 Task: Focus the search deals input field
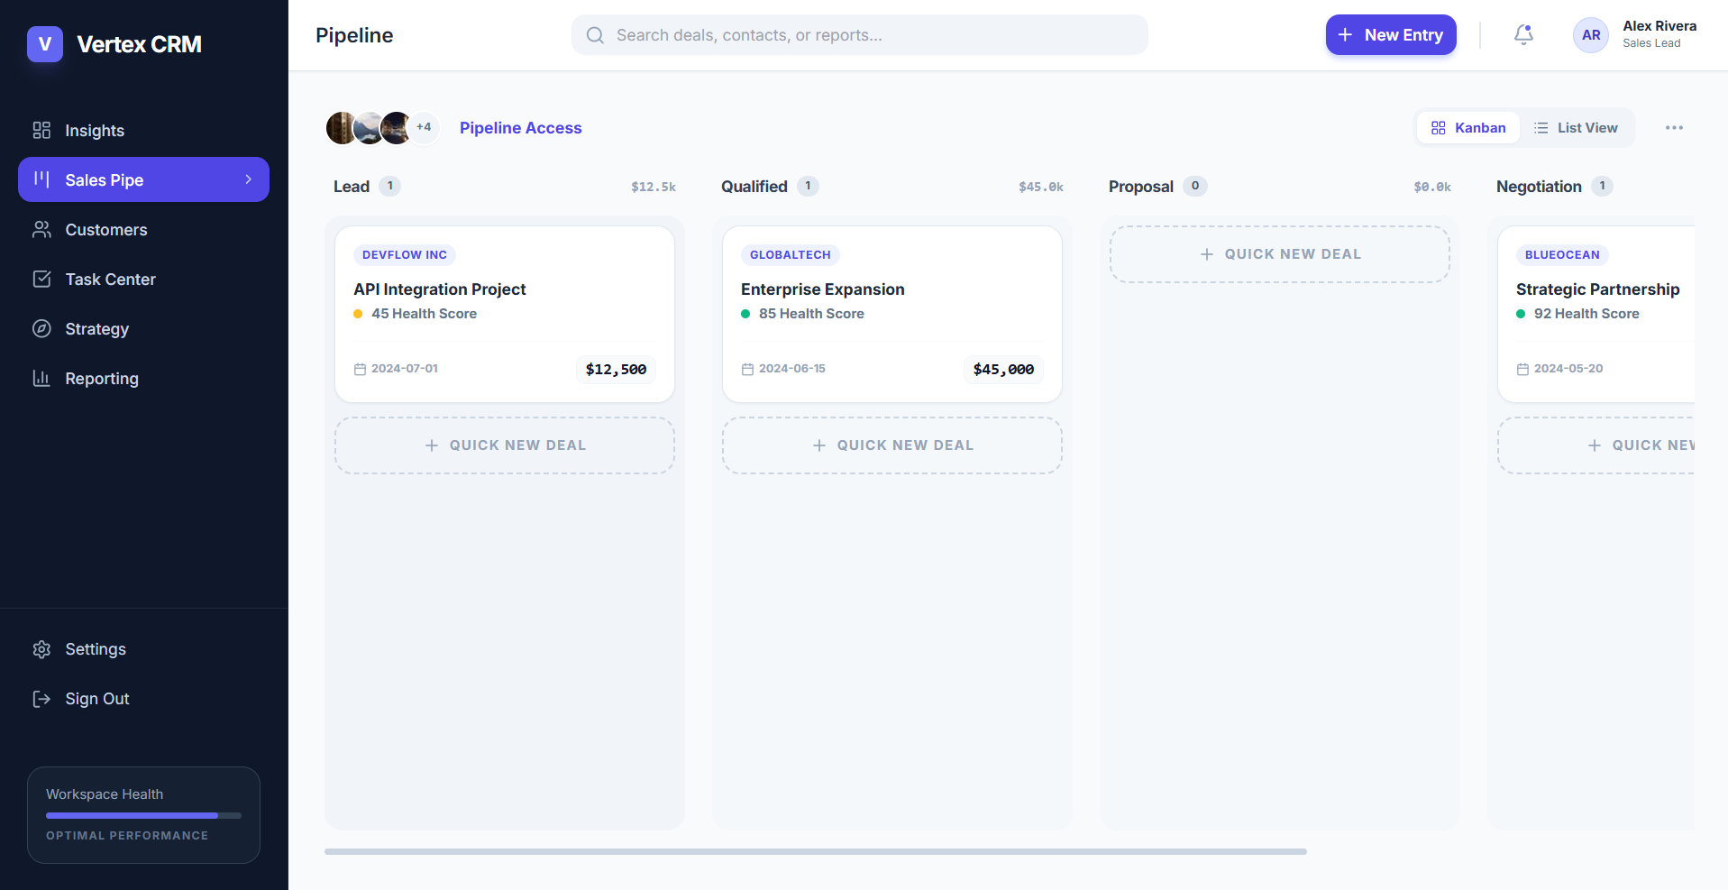pyautogui.click(x=859, y=34)
